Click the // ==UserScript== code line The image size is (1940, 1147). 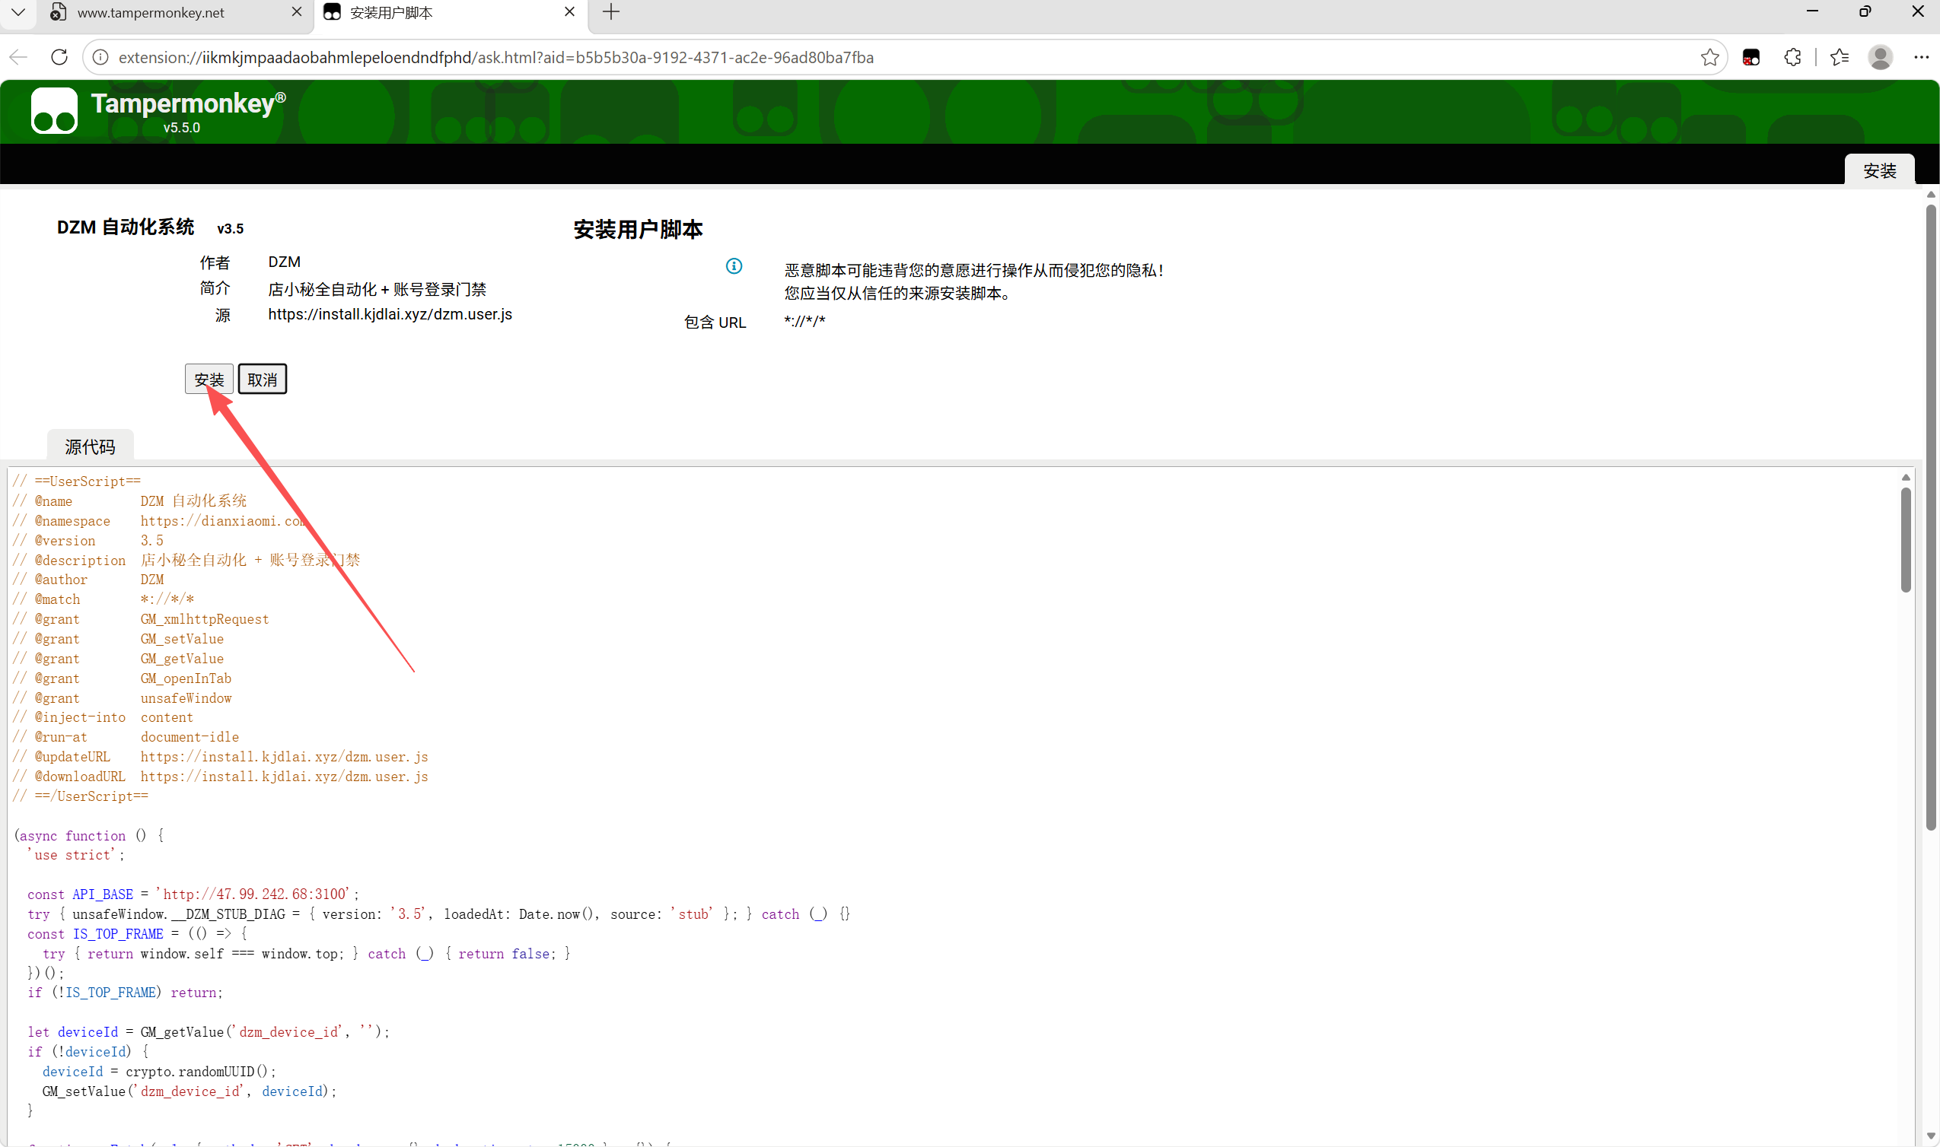[x=77, y=481]
